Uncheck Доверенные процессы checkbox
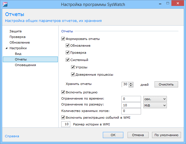 73,75
